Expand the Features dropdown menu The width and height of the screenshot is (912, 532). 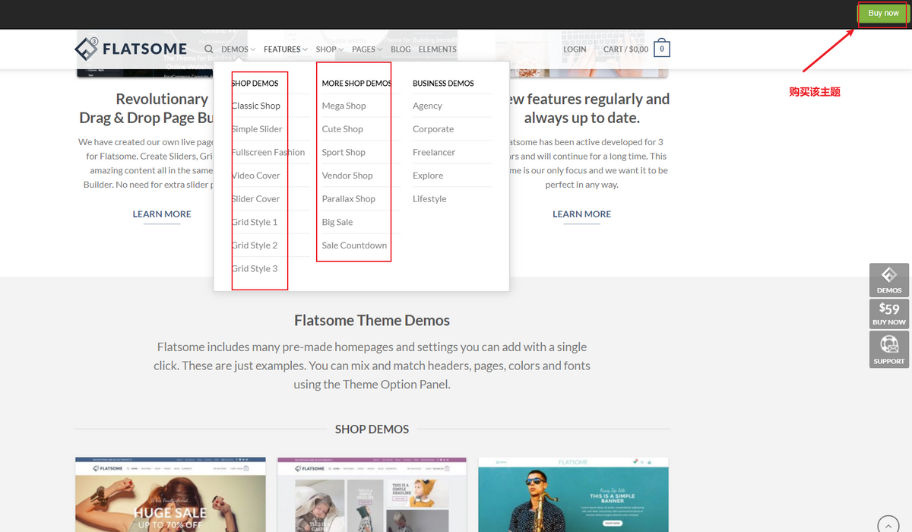[x=285, y=49]
